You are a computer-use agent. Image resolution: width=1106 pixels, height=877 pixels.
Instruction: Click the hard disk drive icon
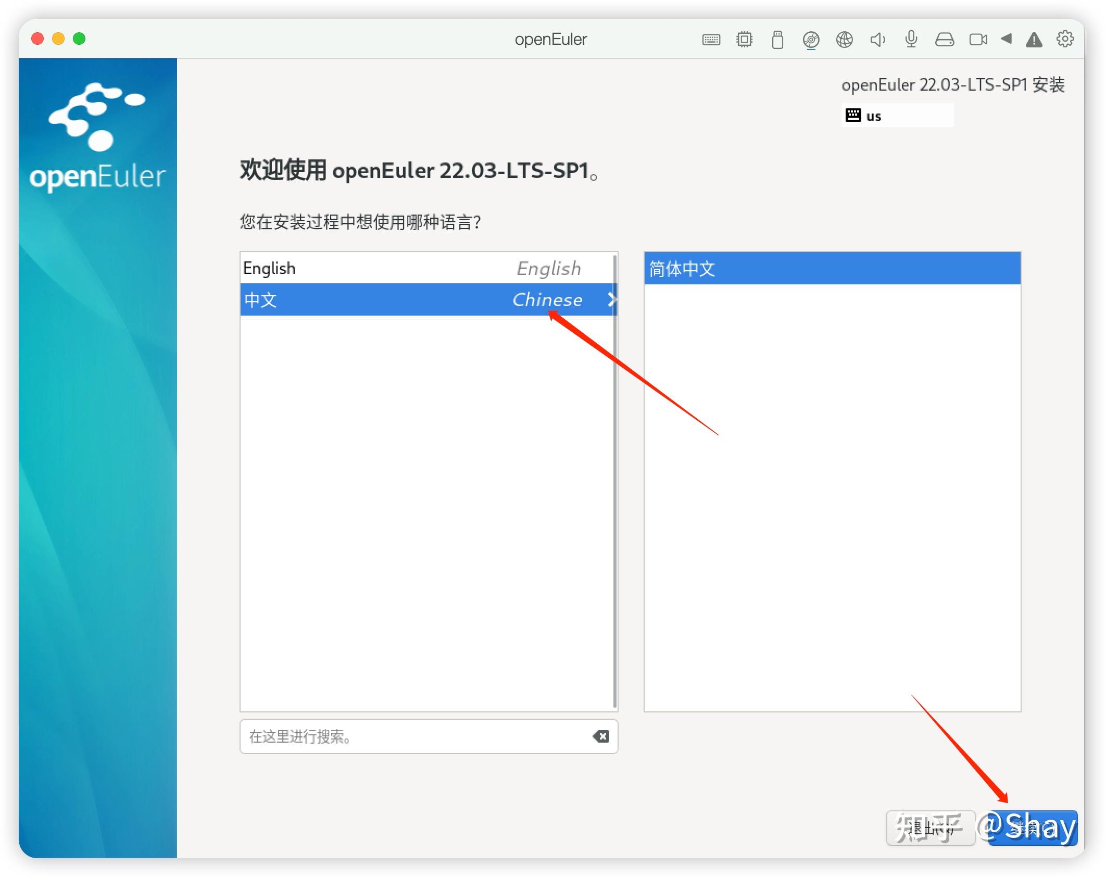tap(945, 39)
